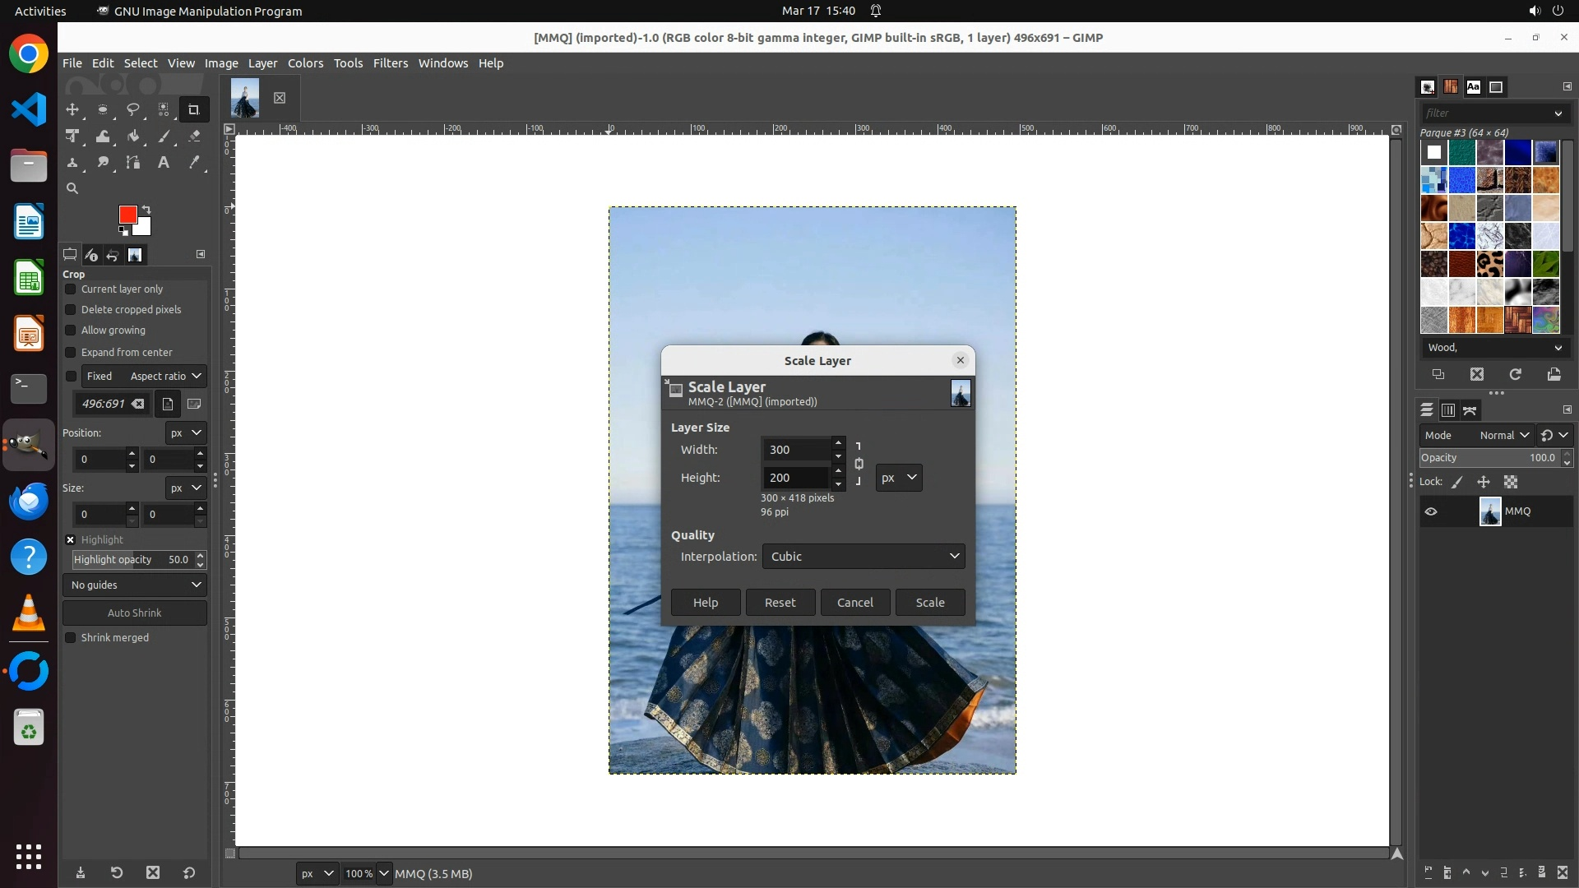
Task: Select the Text tool
Action: click(164, 163)
